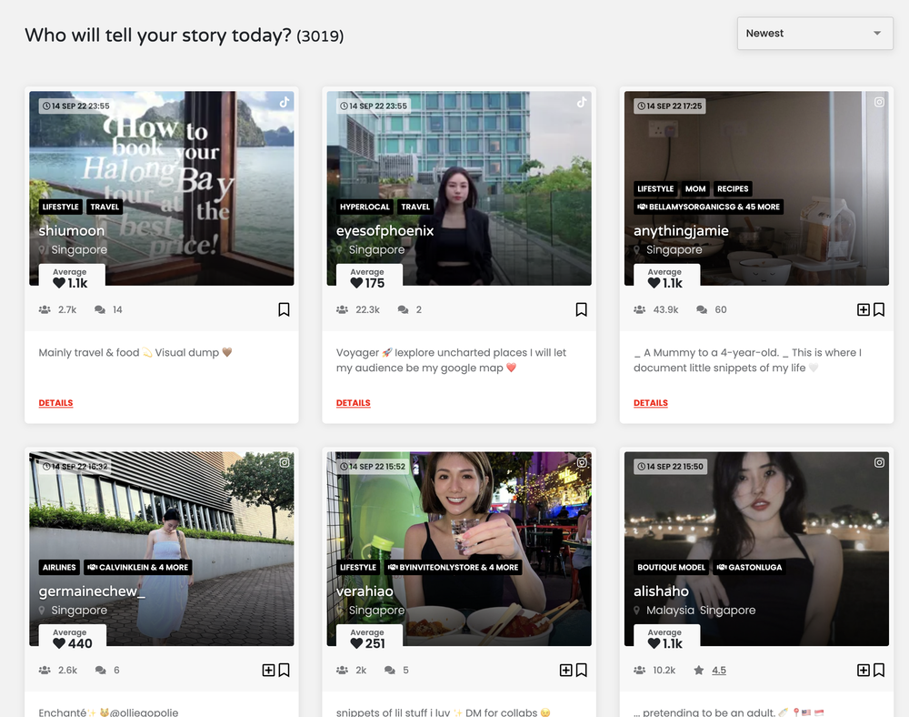Select the TRAVEL tag on shiumoon card
Viewport: 909px width, 717px height.
coord(105,207)
